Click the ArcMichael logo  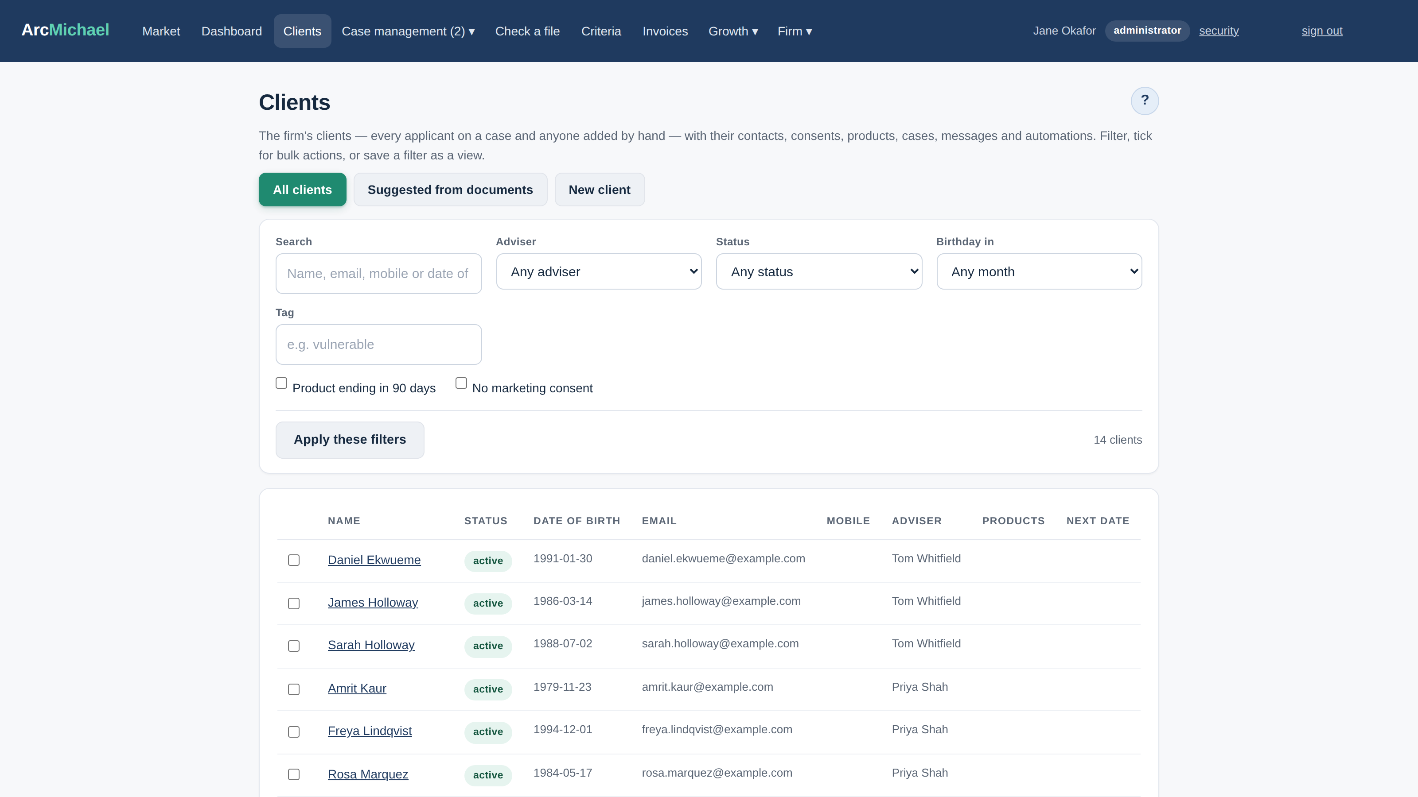click(65, 30)
